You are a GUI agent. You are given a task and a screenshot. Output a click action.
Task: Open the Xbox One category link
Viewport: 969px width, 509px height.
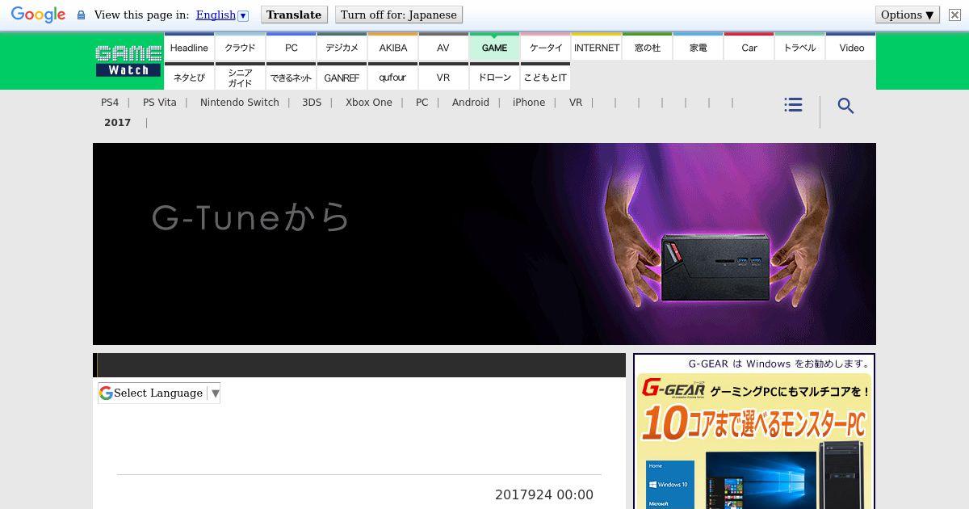(x=369, y=103)
